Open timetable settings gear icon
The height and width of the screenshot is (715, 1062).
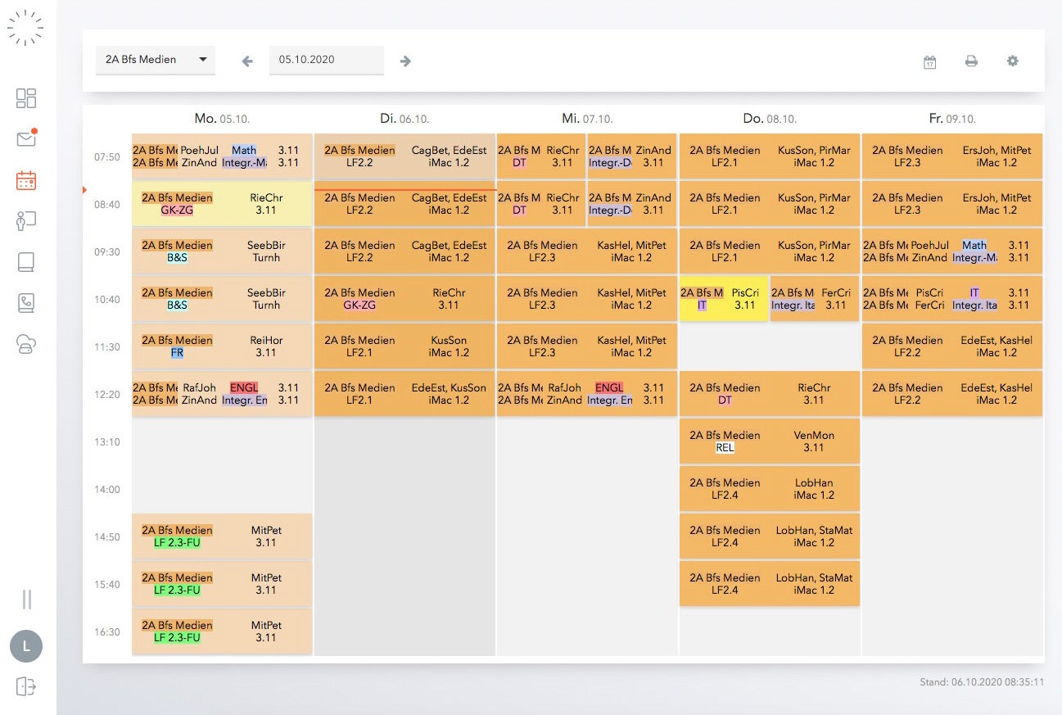(1013, 61)
